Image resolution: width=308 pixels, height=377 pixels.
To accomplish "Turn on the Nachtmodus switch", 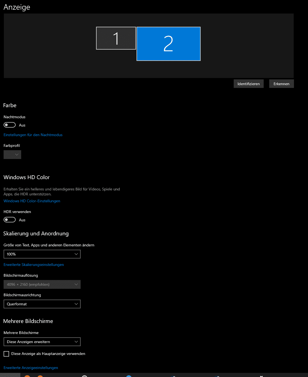I will (x=10, y=125).
